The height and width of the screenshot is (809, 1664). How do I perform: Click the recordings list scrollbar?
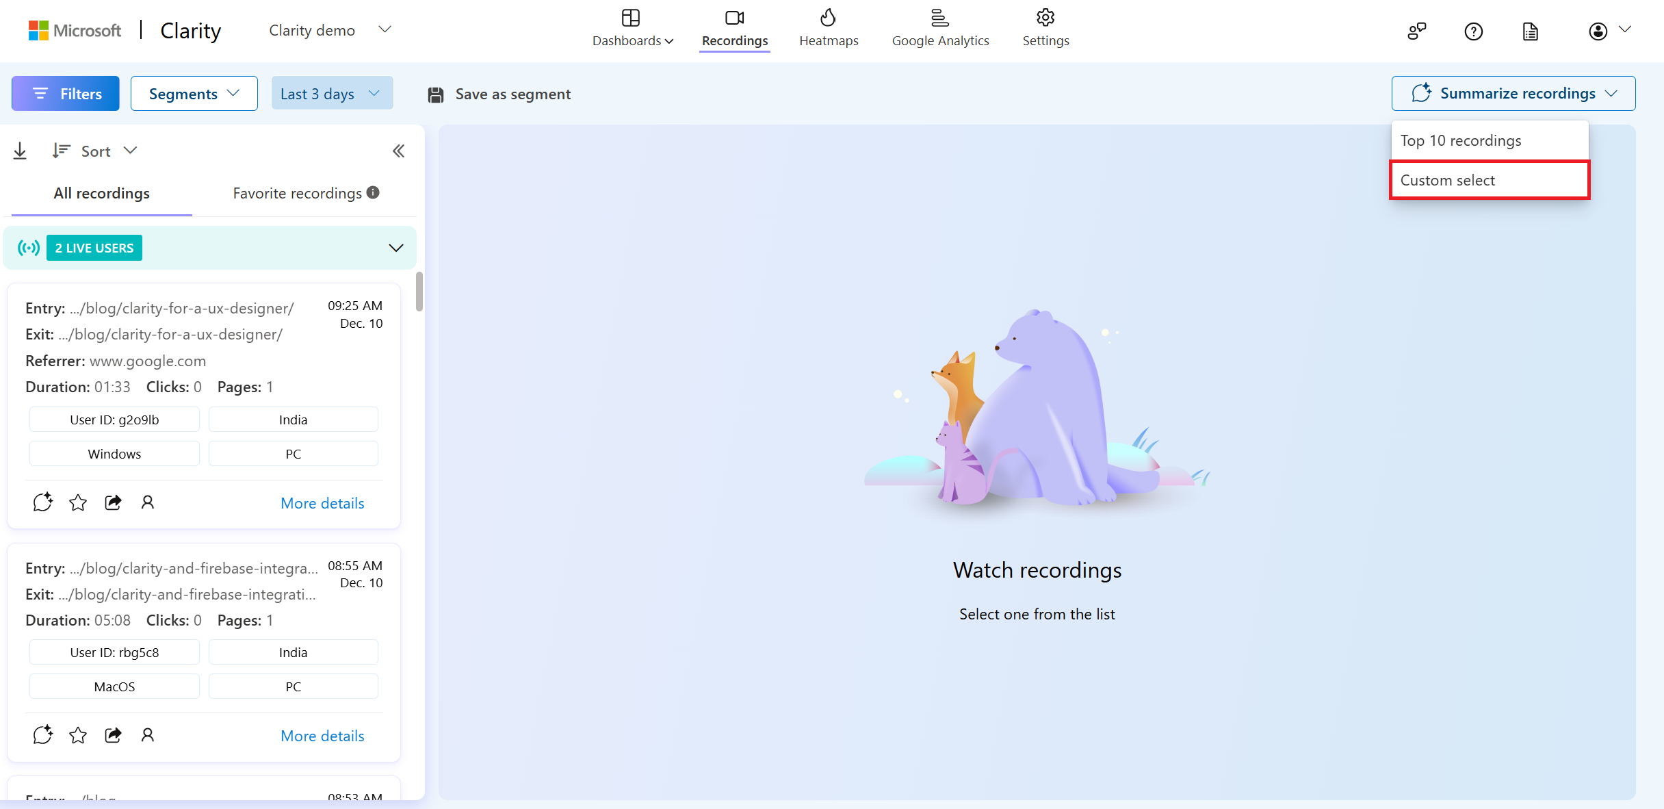point(419,292)
